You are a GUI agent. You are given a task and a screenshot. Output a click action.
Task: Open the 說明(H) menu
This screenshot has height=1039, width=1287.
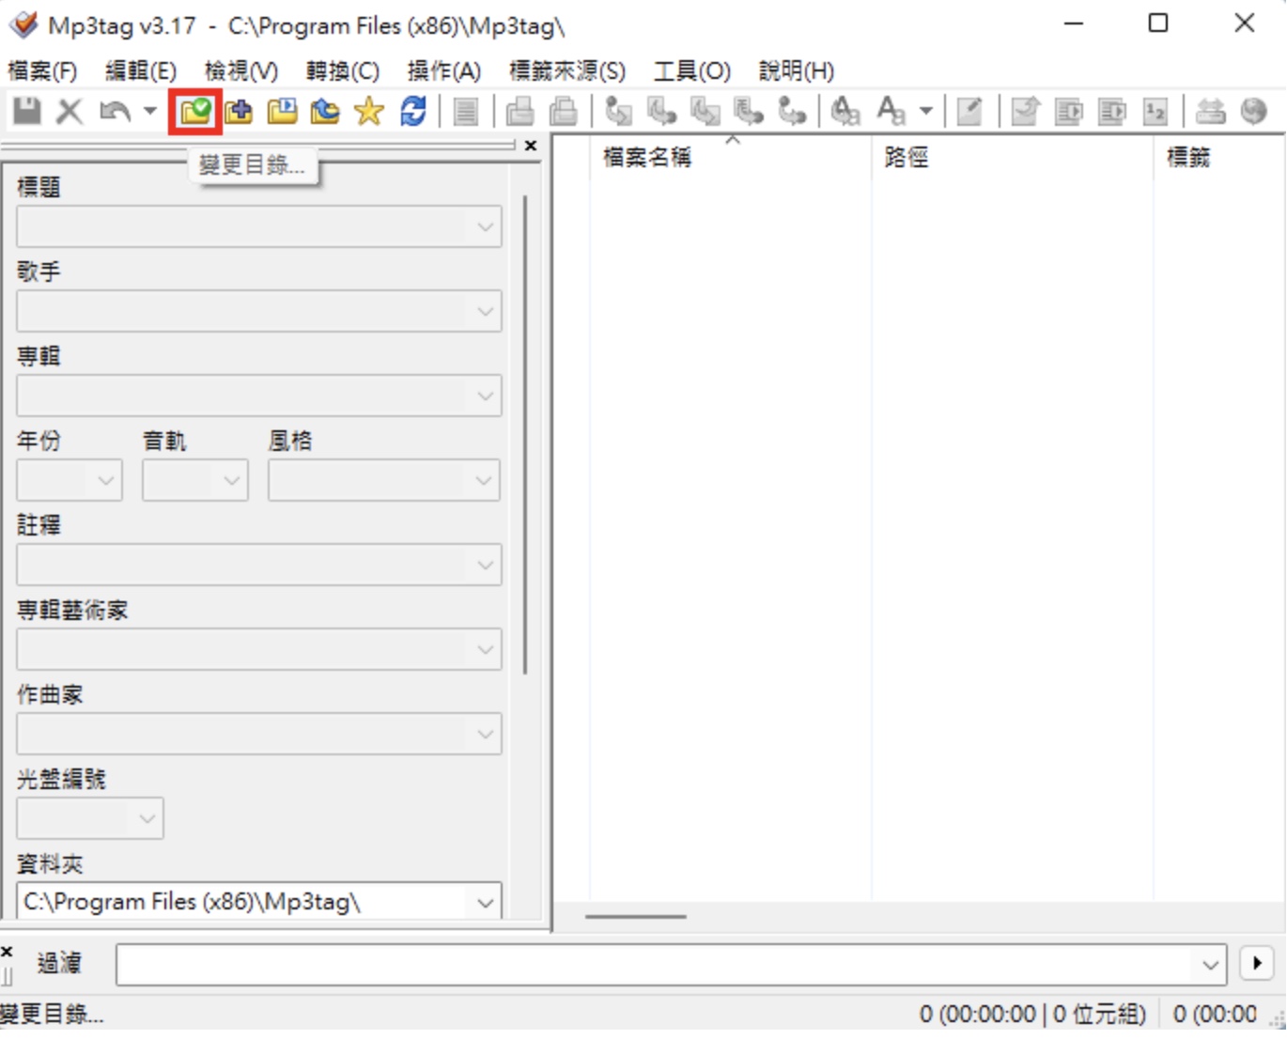[797, 70]
